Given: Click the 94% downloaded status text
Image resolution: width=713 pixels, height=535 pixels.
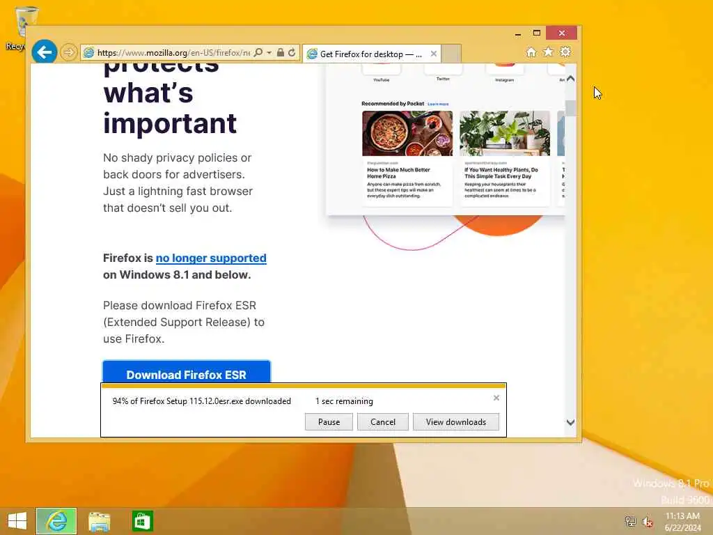Looking at the screenshot, I should pyautogui.click(x=201, y=401).
